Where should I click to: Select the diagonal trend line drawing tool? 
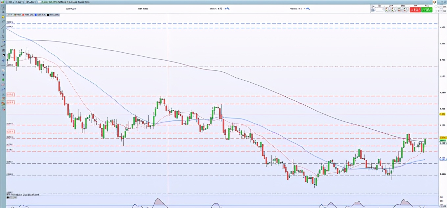3,27
